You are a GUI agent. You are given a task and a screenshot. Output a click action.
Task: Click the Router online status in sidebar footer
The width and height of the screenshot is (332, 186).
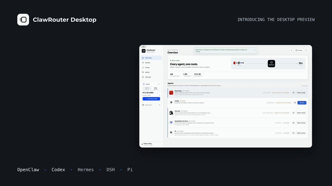147,144
